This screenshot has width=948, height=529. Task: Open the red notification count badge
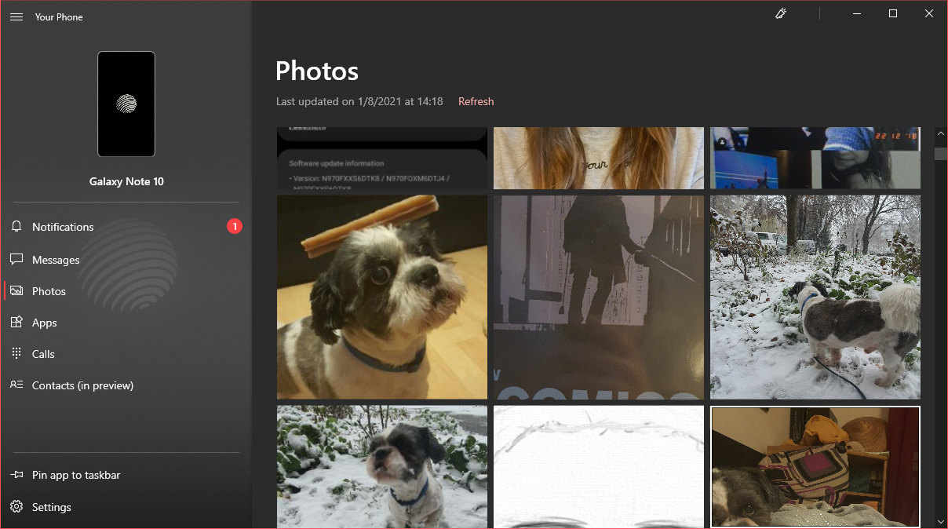click(x=235, y=227)
